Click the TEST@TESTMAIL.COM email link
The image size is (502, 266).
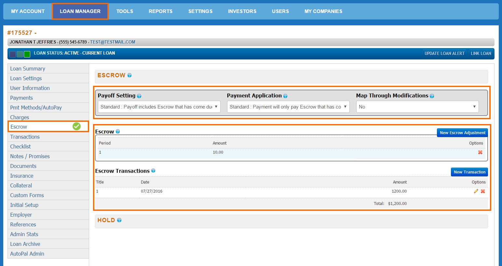(x=113, y=42)
